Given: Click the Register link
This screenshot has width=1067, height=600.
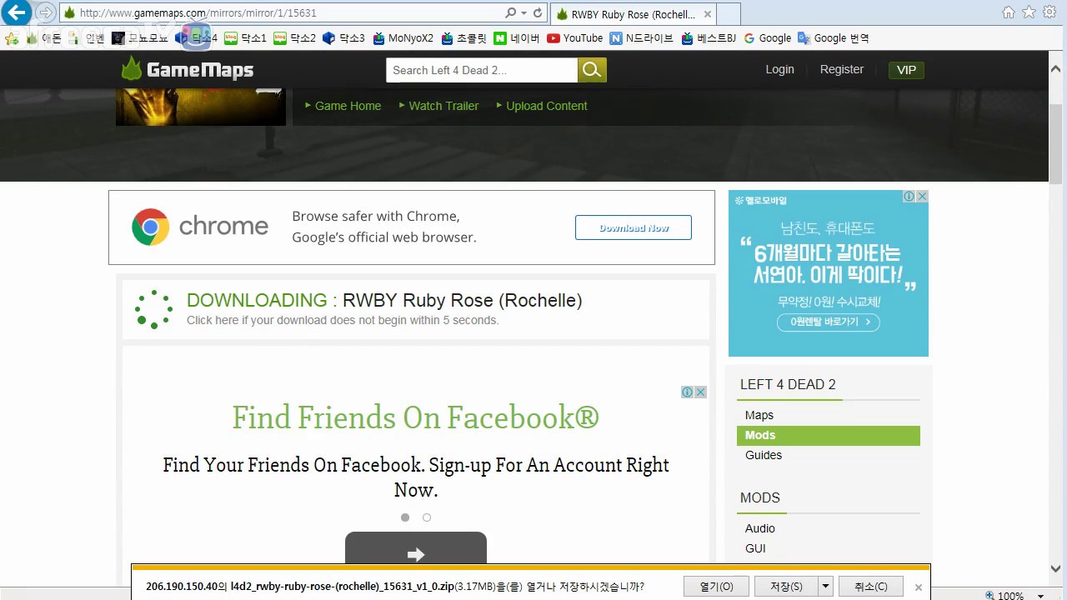Looking at the screenshot, I should (x=842, y=69).
